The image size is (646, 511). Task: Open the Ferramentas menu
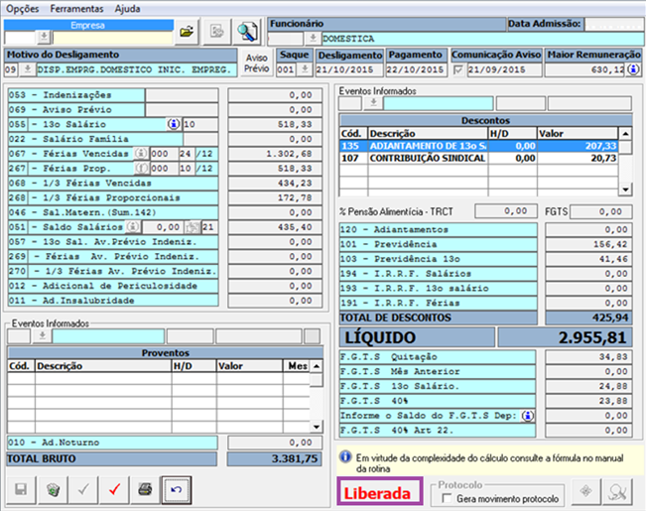click(x=77, y=8)
